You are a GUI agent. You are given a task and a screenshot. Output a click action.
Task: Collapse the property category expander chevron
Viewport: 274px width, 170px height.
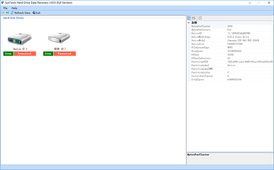[189, 23]
